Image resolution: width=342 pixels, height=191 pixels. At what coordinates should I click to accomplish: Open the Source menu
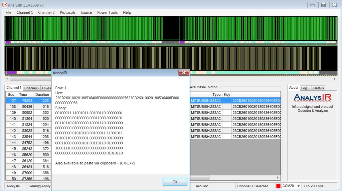(x=86, y=12)
